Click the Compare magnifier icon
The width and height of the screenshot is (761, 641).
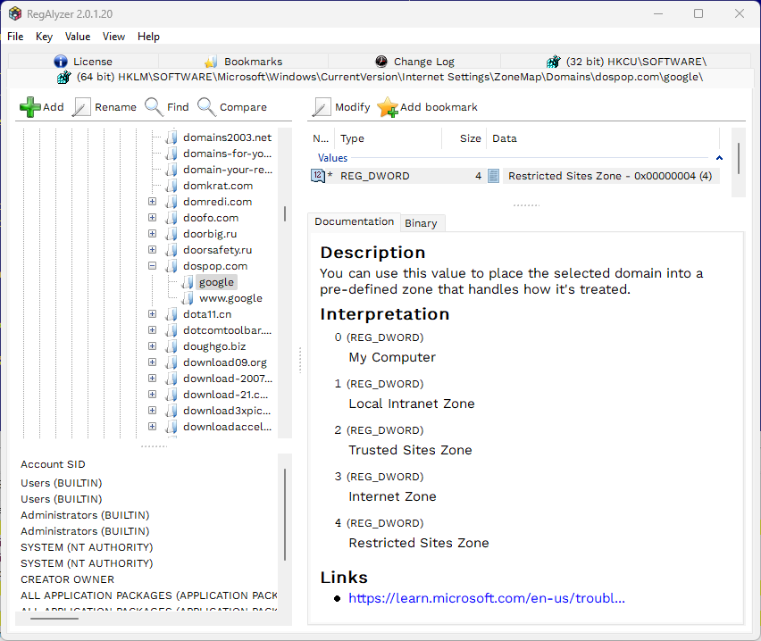(206, 107)
